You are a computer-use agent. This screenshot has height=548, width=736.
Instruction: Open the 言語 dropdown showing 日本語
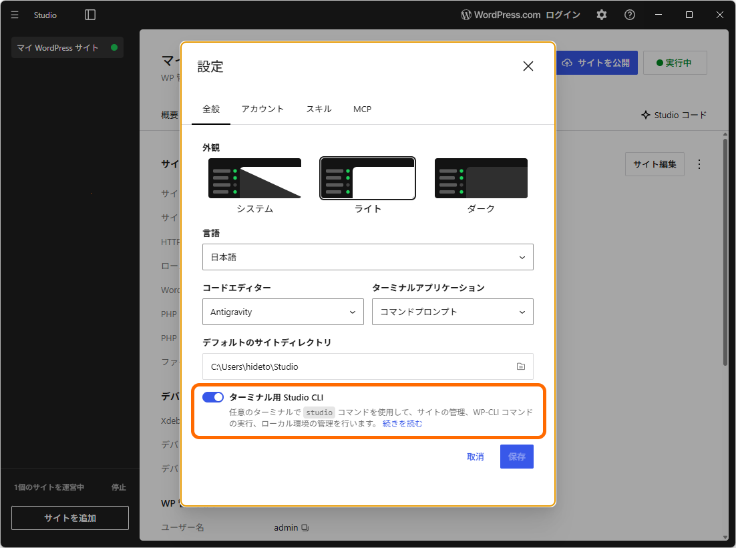pyautogui.click(x=367, y=257)
